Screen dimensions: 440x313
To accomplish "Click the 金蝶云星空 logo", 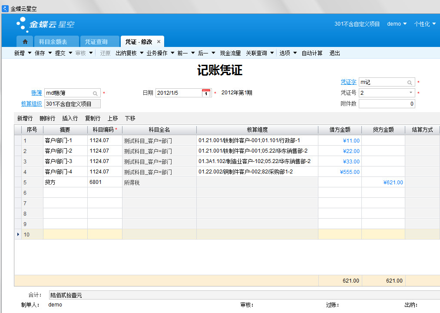I will coord(45,24).
